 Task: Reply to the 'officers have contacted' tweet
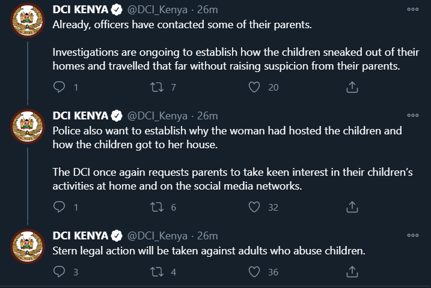click(59, 87)
